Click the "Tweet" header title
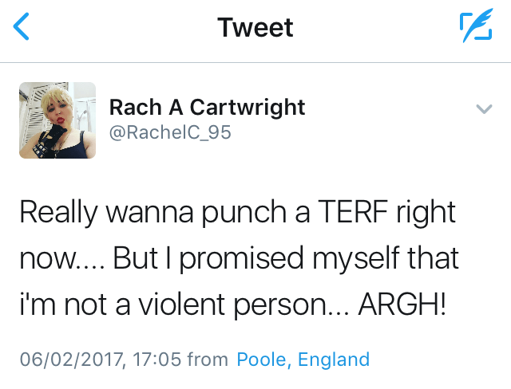Screen dimensions: 511x389 coord(255,28)
